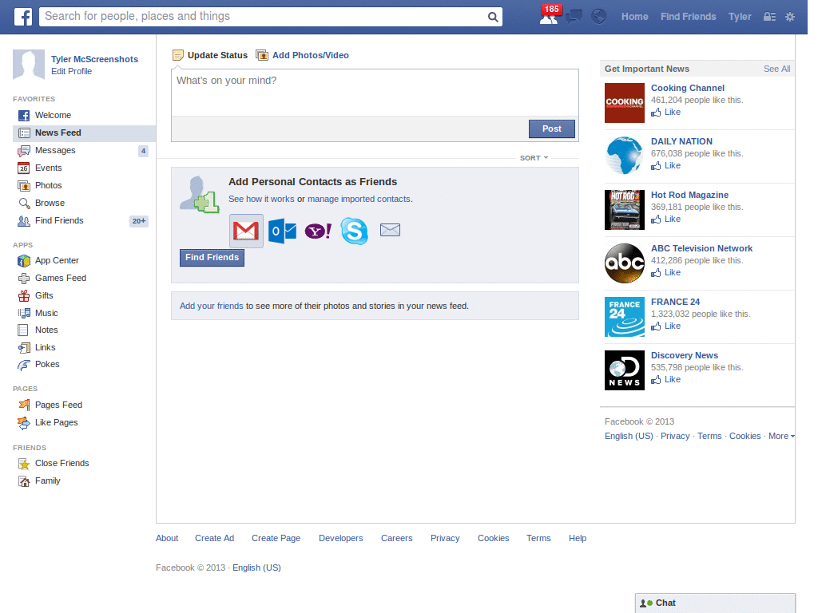This screenshot has width=818, height=613.
Task: Click the Add your friends link
Action: [211, 306]
